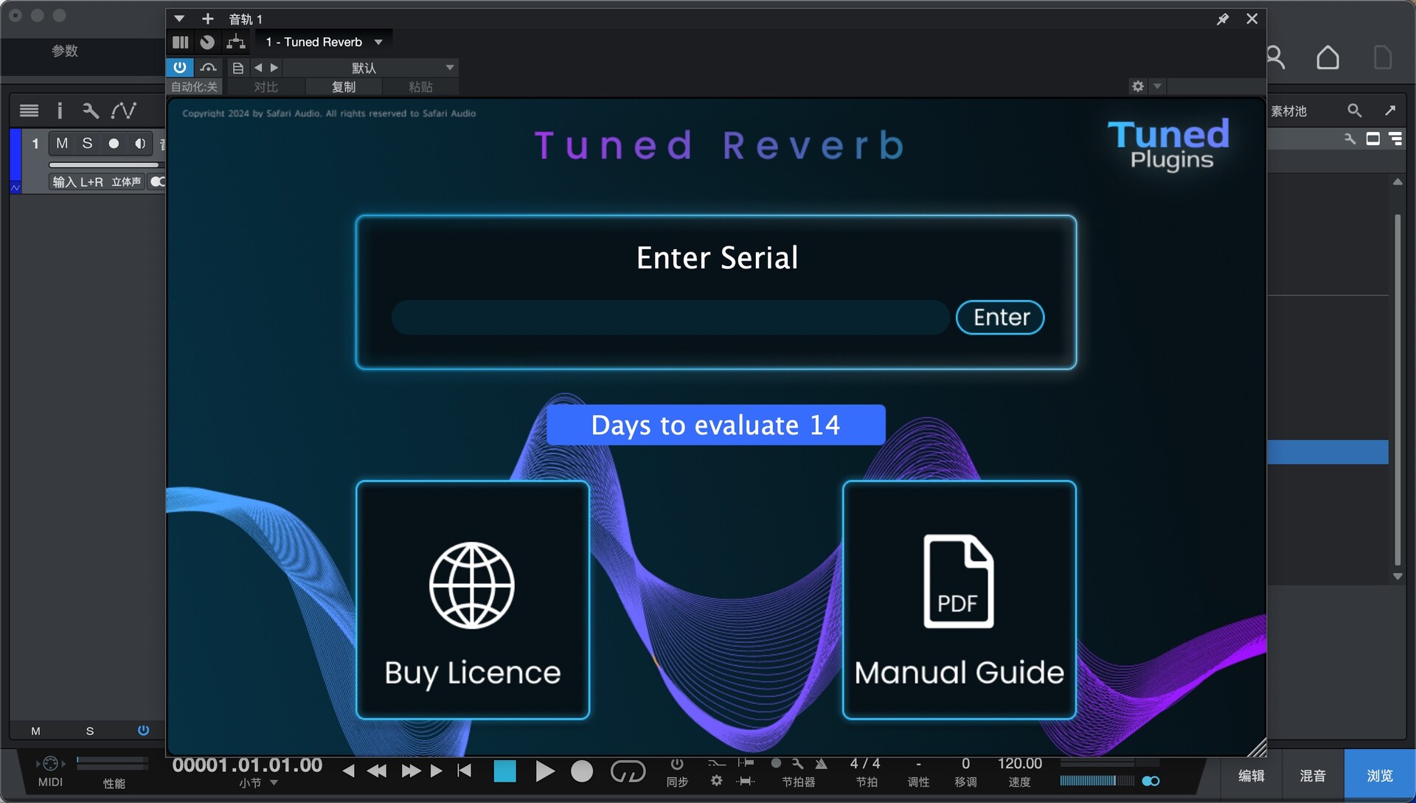Click the rewind double-arrow transport button

[377, 771]
